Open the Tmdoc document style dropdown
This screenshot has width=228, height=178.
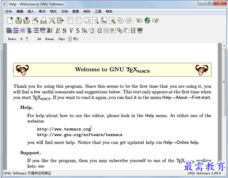point(12,39)
